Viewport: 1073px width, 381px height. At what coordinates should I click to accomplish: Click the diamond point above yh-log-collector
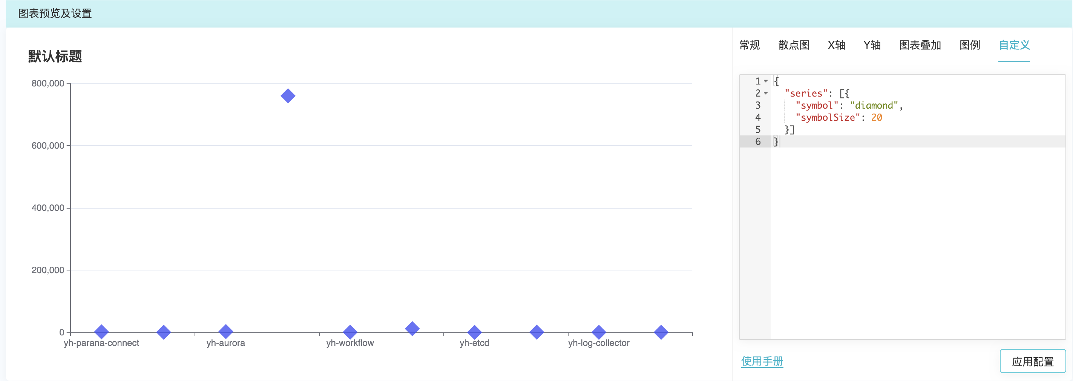pos(599,332)
